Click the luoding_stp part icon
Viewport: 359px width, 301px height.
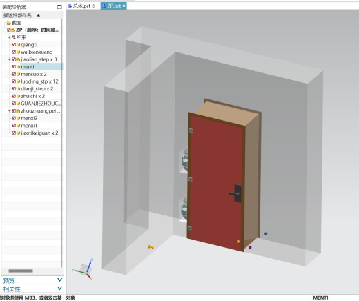tap(18, 81)
